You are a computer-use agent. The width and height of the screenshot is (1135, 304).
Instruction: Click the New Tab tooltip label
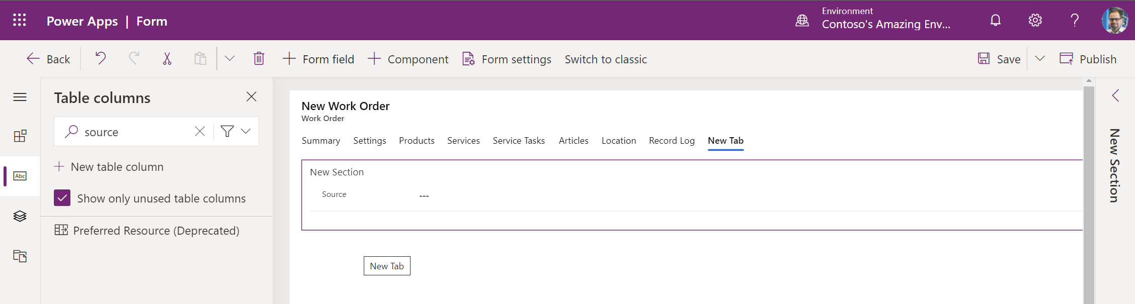coord(387,266)
